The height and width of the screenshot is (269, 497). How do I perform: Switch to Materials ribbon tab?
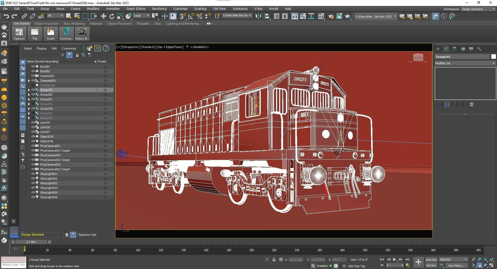tap(96, 24)
